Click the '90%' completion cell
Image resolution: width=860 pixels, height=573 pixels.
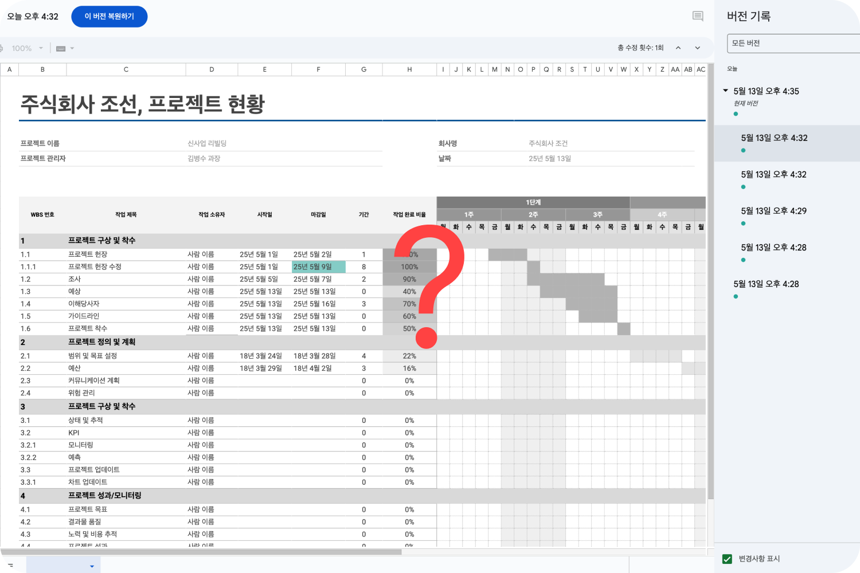pos(409,279)
